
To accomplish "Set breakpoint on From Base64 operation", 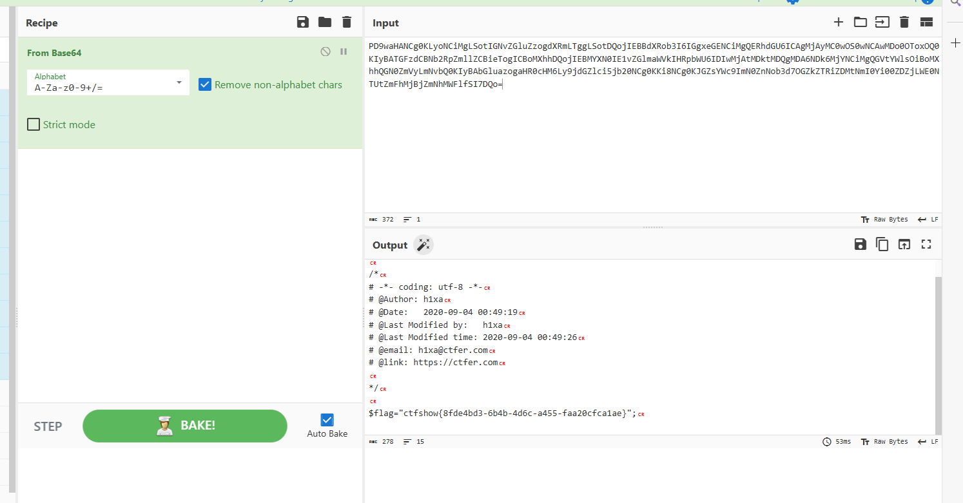I will (x=344, y=52).
